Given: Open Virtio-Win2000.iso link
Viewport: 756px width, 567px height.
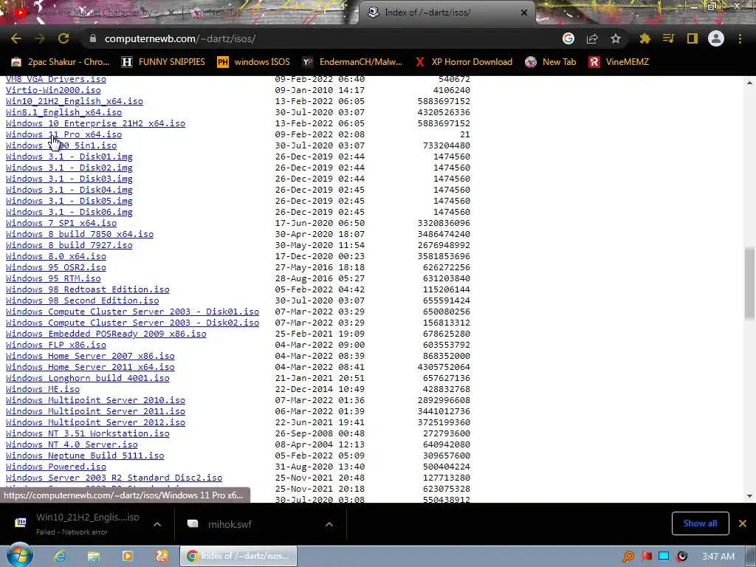Looking at the screenshot, I should (x=53, y=90).
